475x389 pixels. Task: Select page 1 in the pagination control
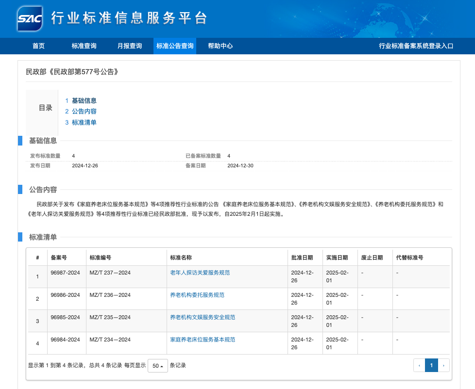click(431, 365)
